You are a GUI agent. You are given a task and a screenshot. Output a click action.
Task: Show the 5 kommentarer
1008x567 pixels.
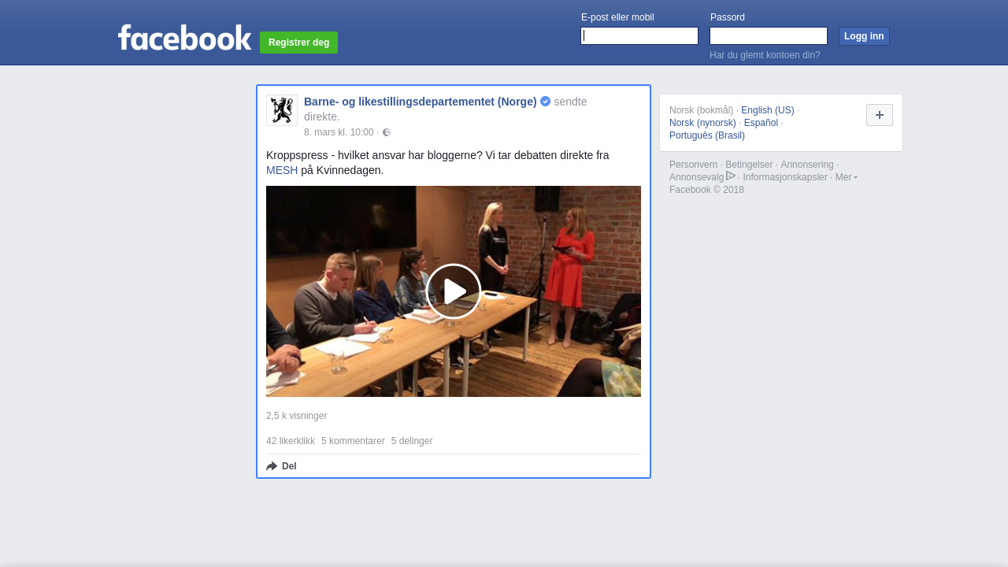(353, 441)
